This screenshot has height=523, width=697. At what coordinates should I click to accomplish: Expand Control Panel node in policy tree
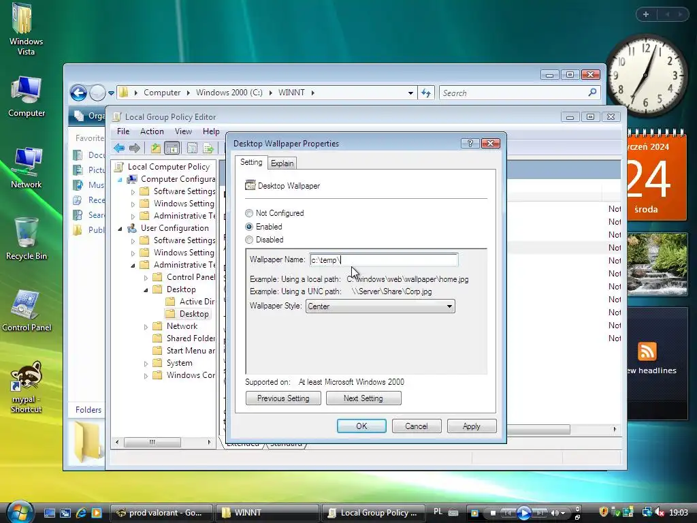146,278
